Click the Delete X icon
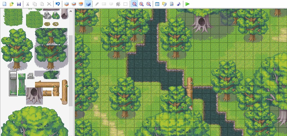 49,4
